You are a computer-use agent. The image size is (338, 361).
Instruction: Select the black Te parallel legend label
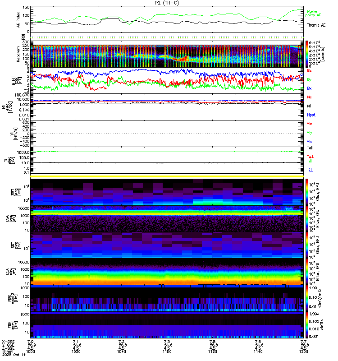pos(310,148)
